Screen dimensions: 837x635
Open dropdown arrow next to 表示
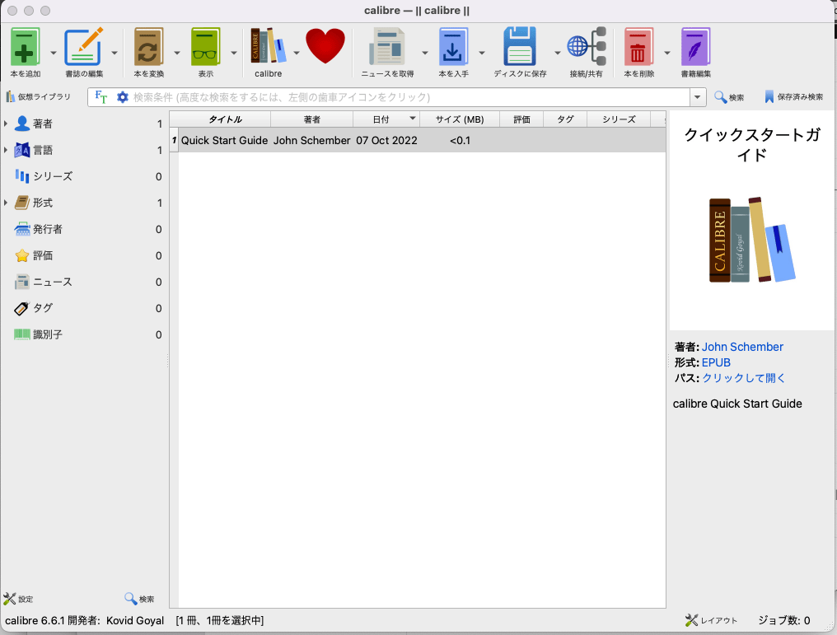234,53
